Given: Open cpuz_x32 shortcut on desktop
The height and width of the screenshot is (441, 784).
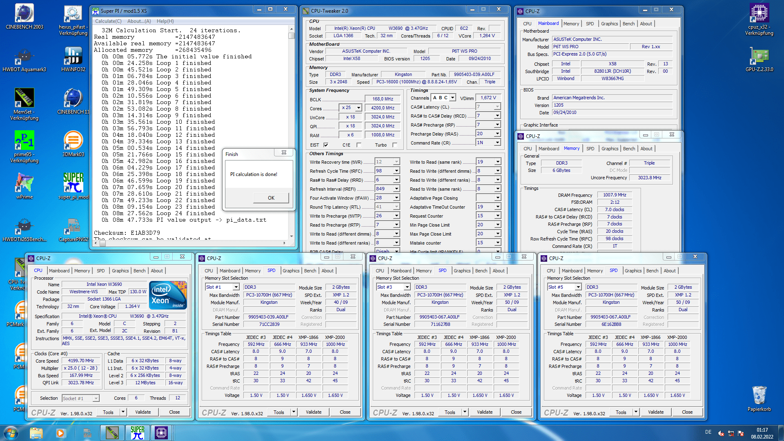Looking at the screenshot, I should coord(759,19).
